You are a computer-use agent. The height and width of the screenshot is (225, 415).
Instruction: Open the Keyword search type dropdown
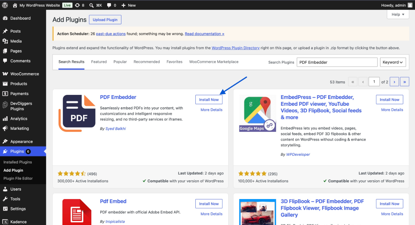[x=393, y=62]
